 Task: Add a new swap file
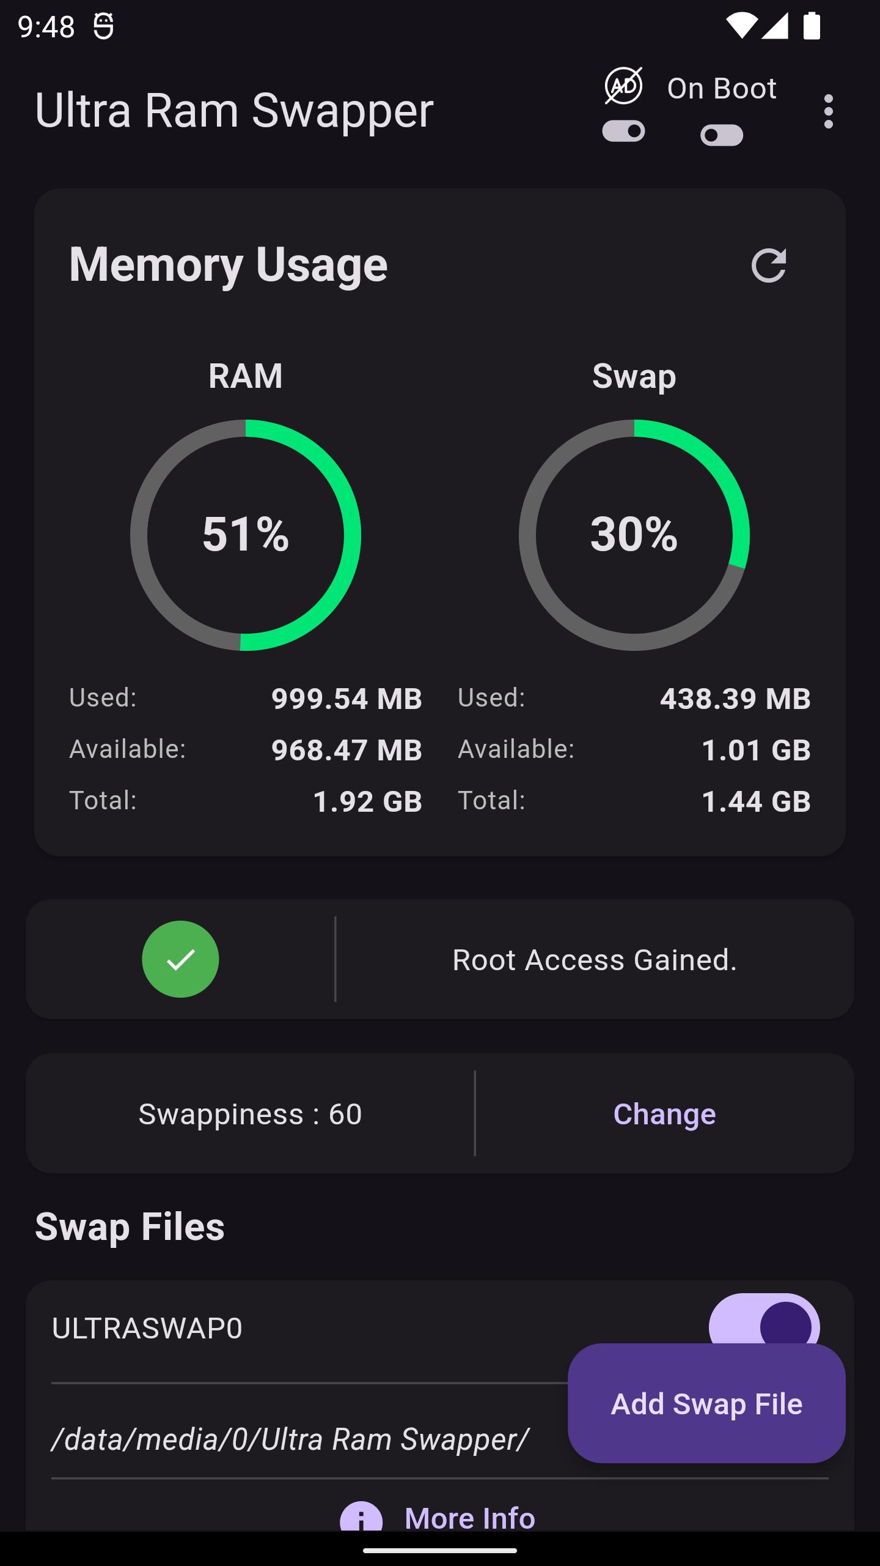pos(706,1403)
